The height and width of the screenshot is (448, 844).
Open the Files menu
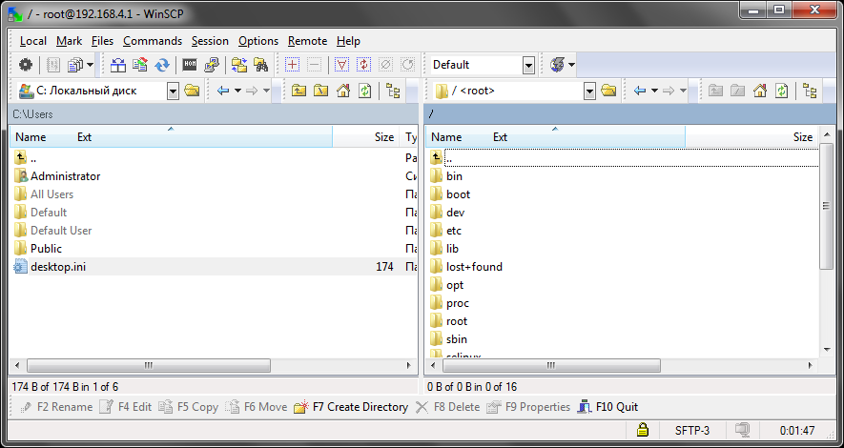coord(102,41)
